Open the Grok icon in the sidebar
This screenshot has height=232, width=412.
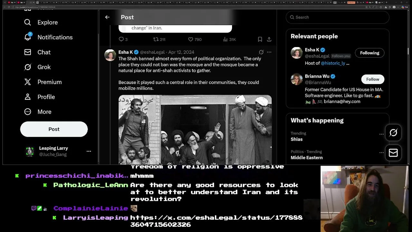point(28,67)
